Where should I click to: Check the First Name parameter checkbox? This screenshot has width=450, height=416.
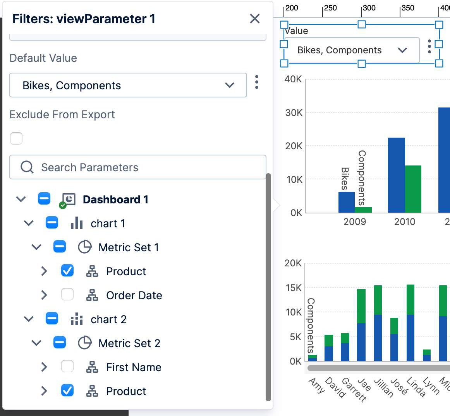67,367
